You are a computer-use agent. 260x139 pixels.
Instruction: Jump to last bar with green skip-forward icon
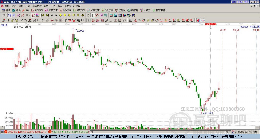(47, 15)
